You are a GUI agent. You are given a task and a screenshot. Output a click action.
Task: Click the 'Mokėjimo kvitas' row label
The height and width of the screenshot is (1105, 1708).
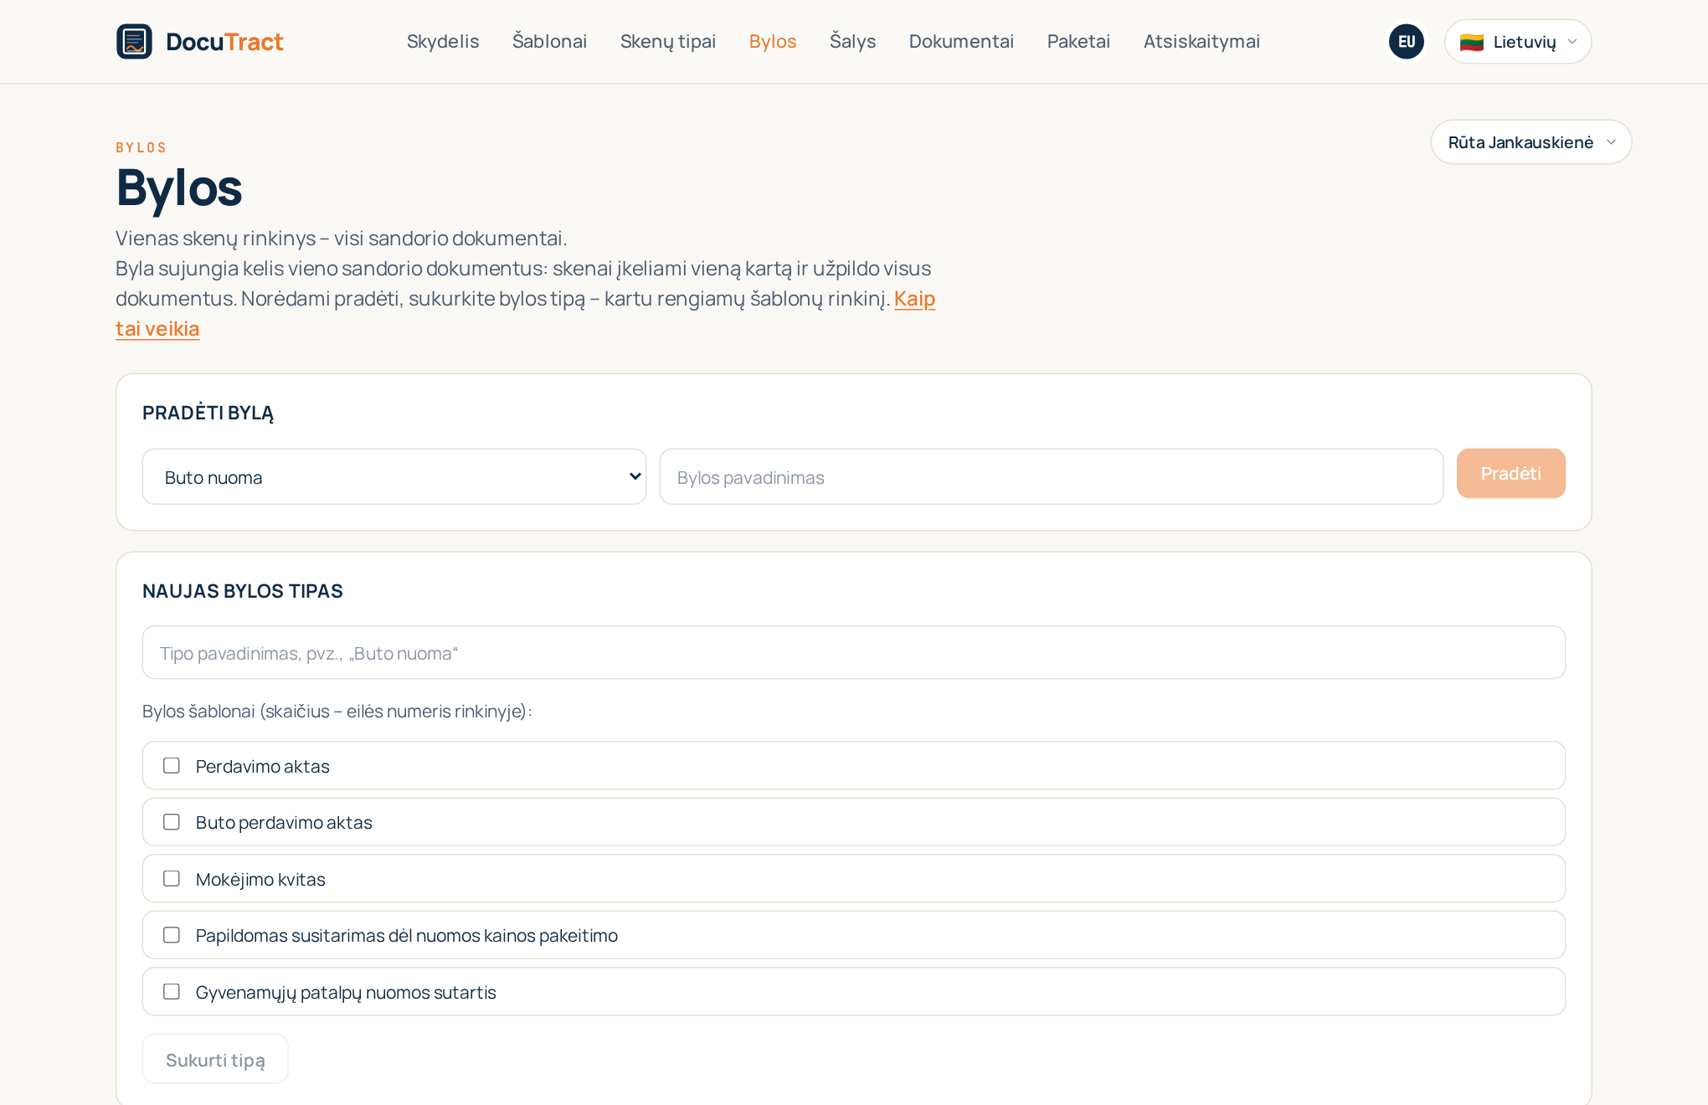tap(260, 880)
